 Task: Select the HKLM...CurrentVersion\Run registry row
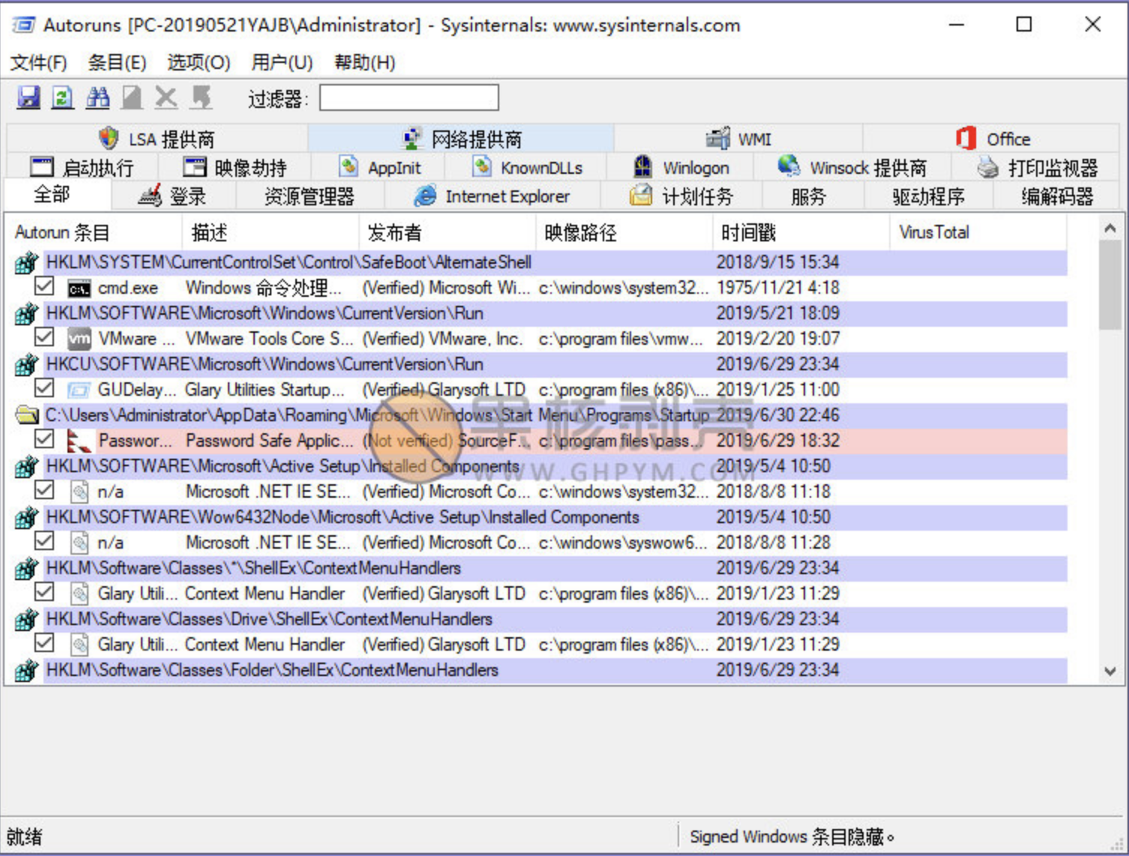point(541,313)
